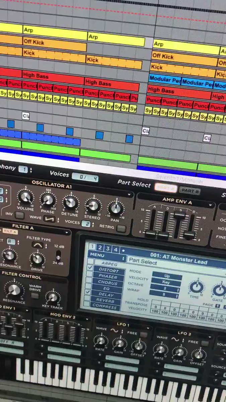This screenshot has width=226, height=402.
Task: Click the LFO 1 wave shape icon
Action: (x=115, y=331)
